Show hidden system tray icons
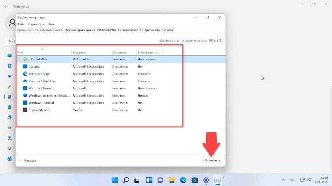 click(x=284, y=180)
